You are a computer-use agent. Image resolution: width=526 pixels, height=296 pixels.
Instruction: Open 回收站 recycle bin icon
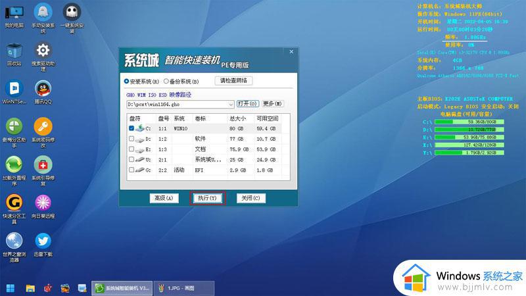coord(14,55)
